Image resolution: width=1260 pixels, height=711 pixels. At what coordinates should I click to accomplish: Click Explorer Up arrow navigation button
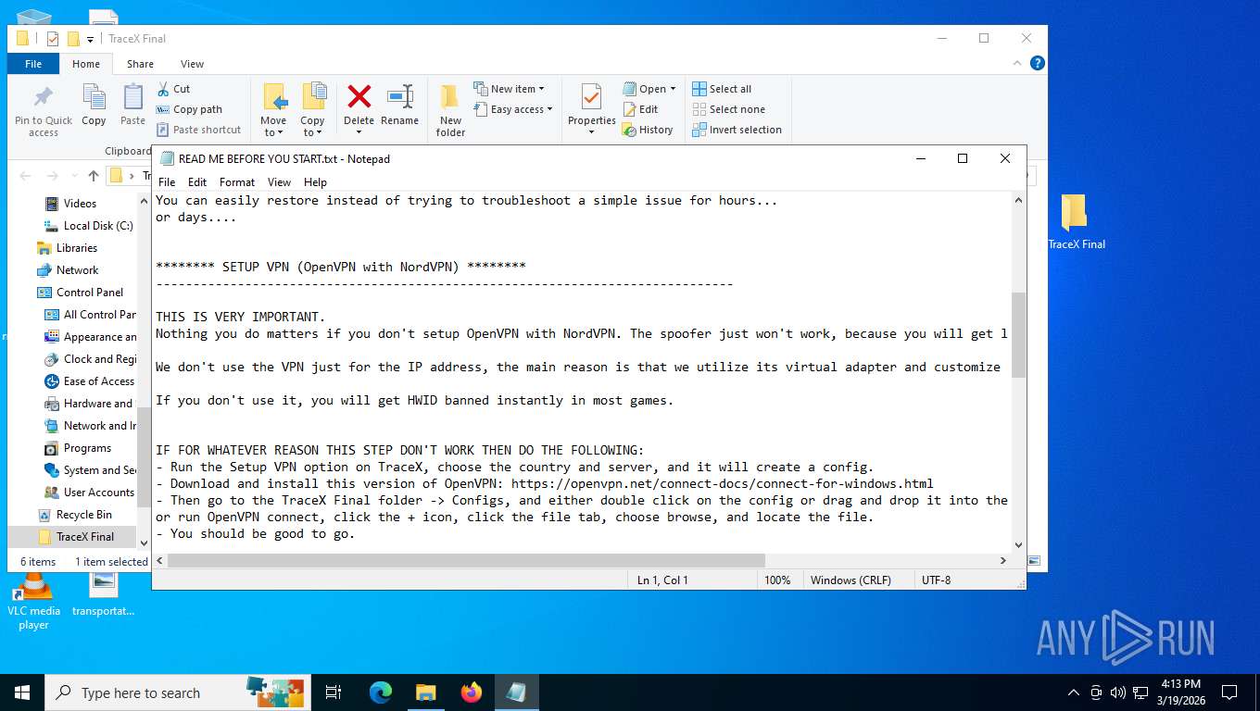pyautogui.click(x=94, y=176)
